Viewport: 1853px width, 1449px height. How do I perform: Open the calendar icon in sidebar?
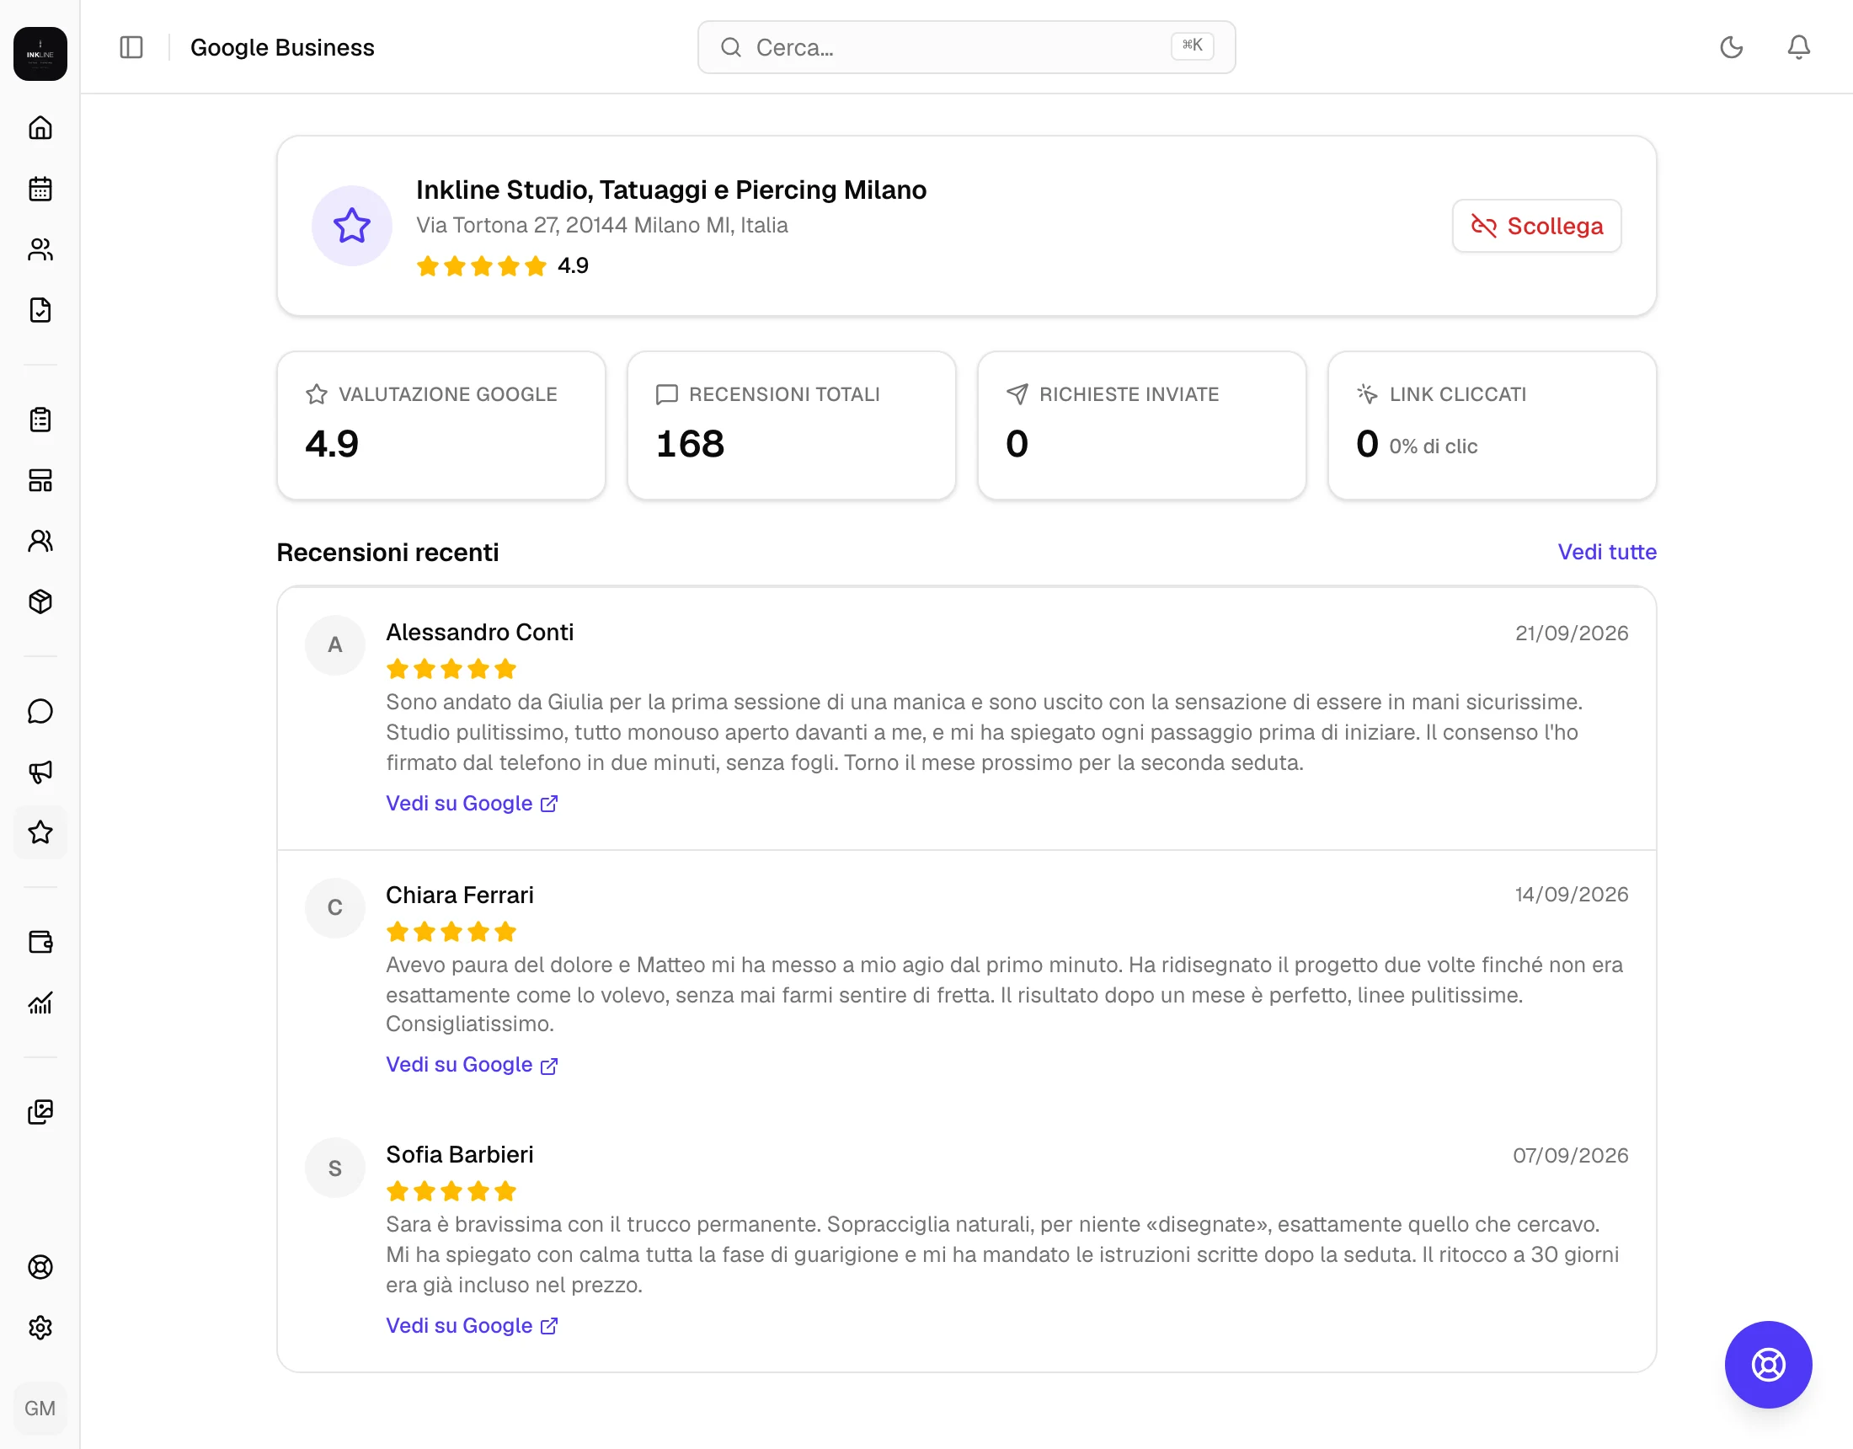(x=40, y=189)
